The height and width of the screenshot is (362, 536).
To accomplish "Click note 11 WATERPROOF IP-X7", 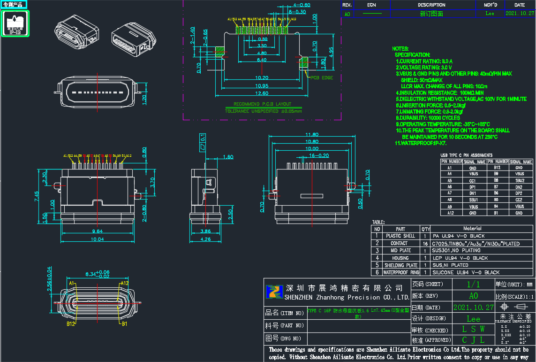I will tap(421, 143).
